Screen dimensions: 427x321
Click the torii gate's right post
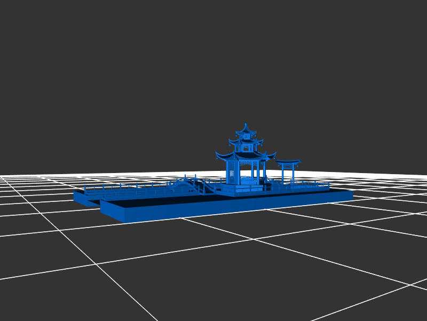coord(293,174)
